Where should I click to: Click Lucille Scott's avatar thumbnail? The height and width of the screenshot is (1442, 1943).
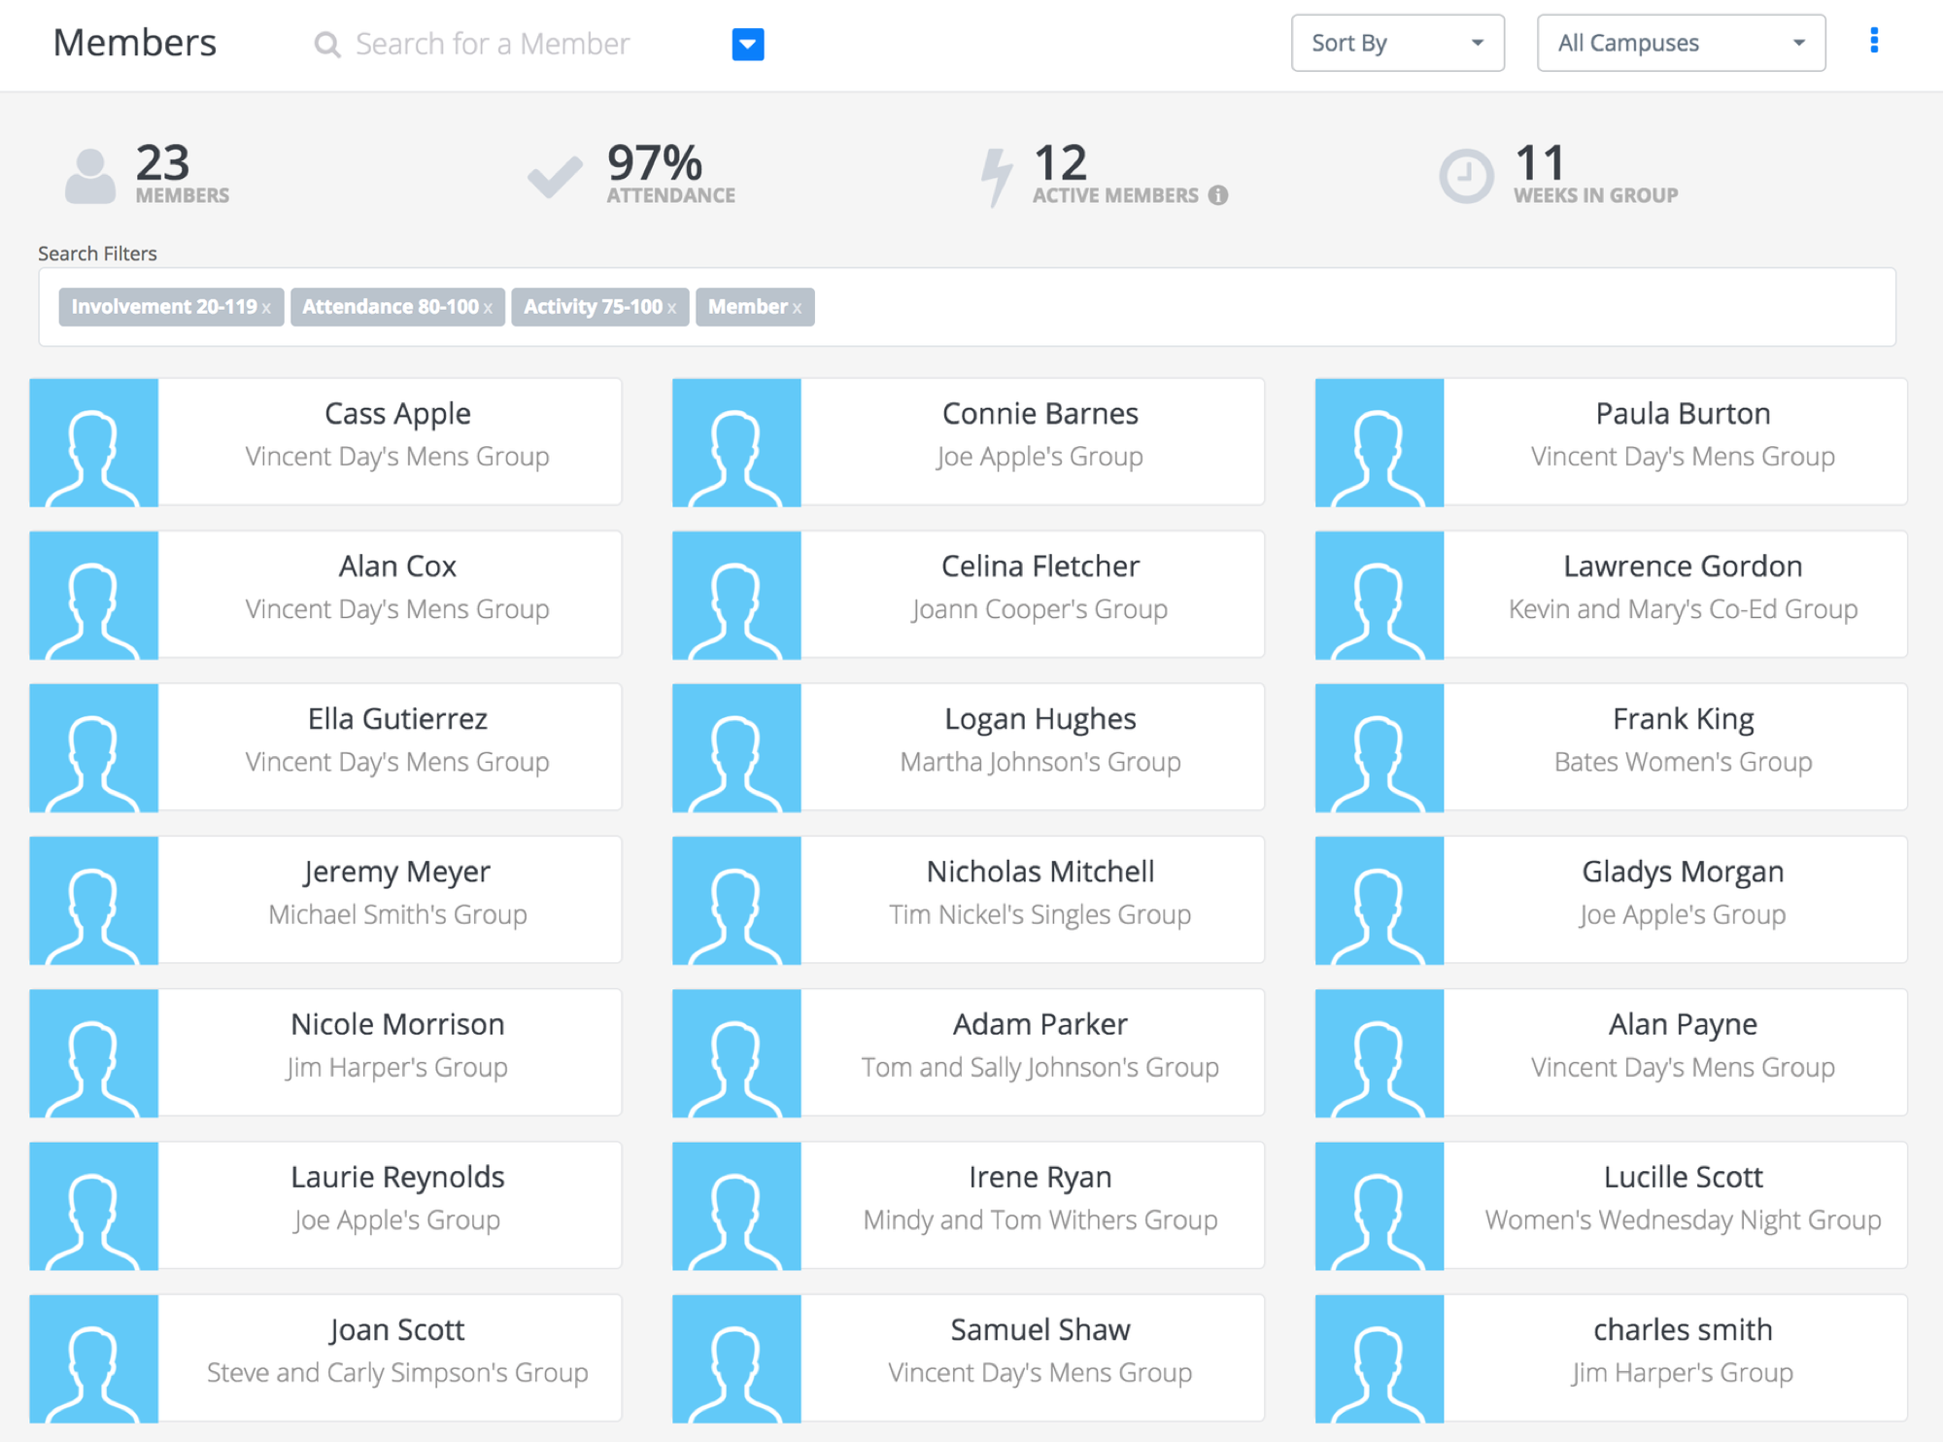[x=1380, y=1205]
